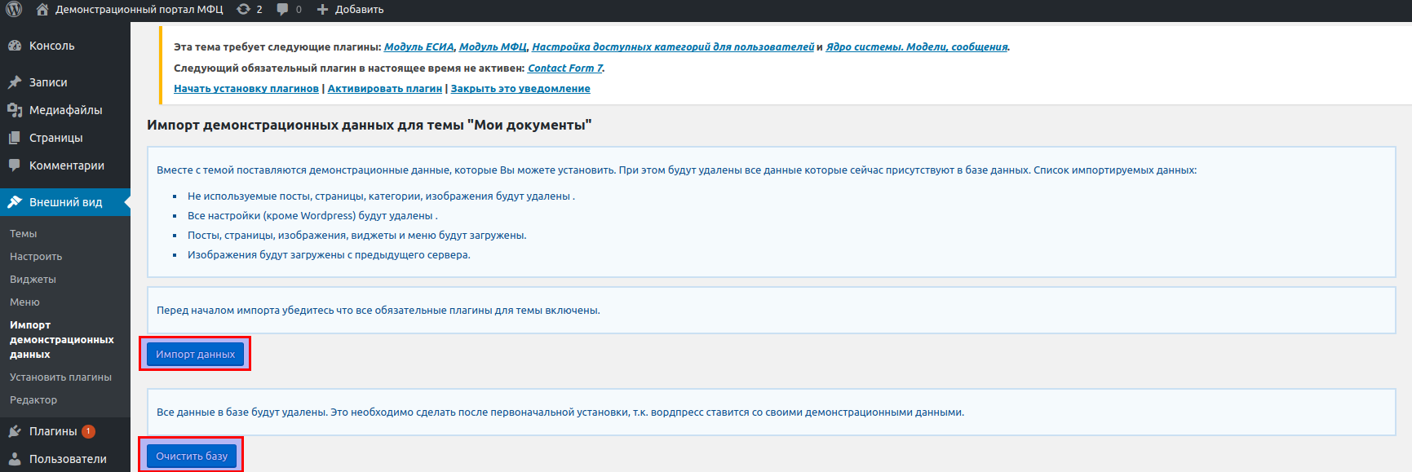1412x472 pixels.
Task: Click Закрыть это уведомление link
Action: (520, 89)
